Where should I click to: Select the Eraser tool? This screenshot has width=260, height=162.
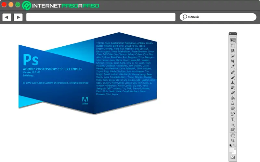tap(233, 93)
